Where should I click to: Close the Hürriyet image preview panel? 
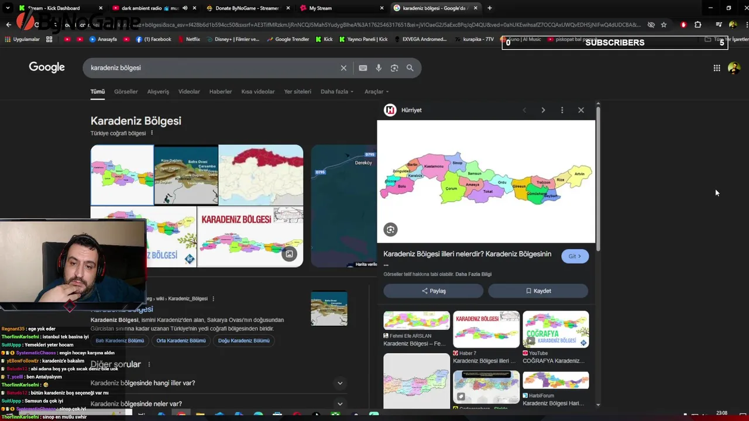[581, 110]
